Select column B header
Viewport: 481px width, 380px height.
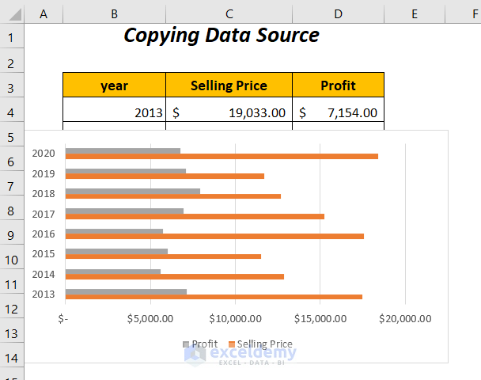coord(114,13)
